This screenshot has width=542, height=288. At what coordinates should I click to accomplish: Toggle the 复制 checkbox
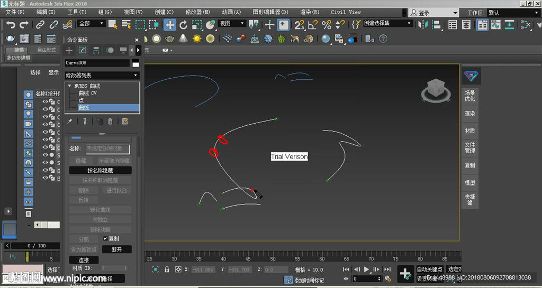[105, 239]
